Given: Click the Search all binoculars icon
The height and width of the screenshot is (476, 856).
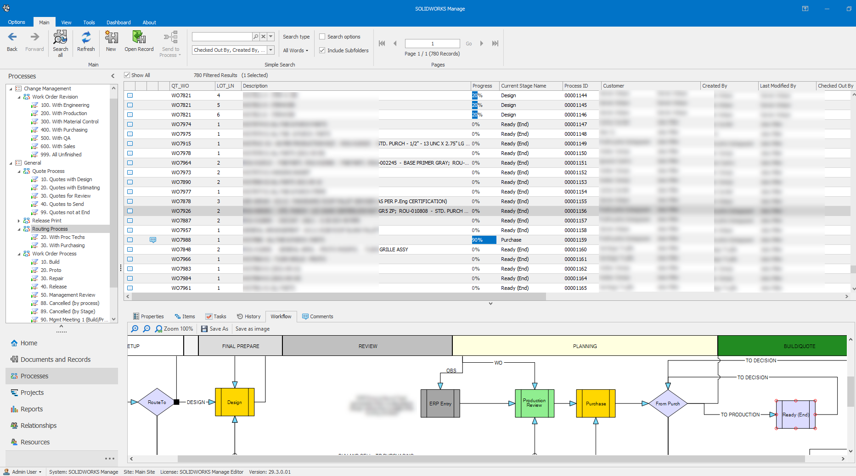Looking at the screenshot, I should pyautogui.click(x=60, y=37).
